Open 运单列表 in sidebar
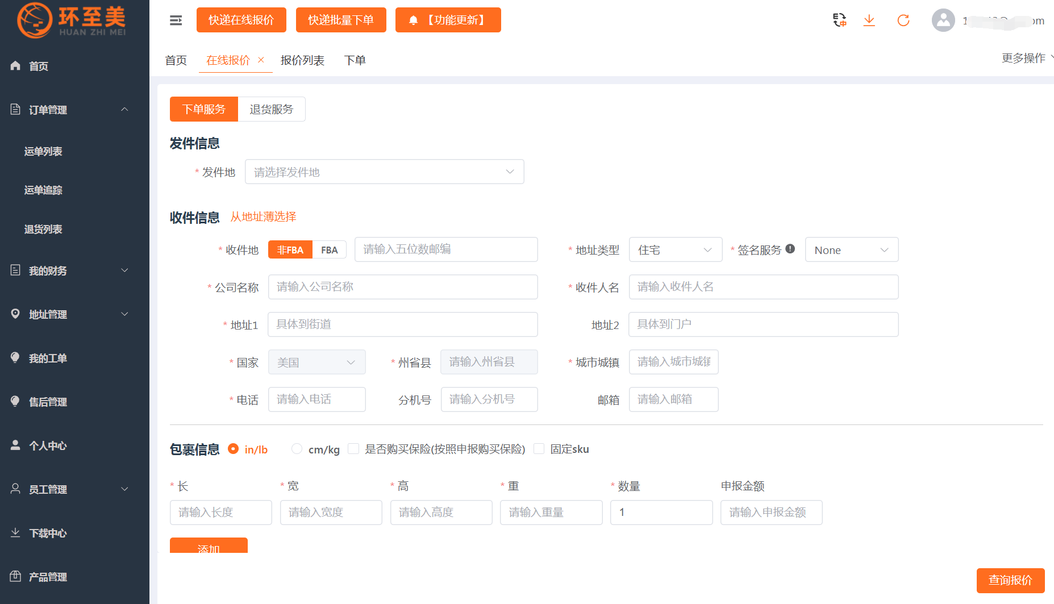1054x604 pixels. click(43, 151)
